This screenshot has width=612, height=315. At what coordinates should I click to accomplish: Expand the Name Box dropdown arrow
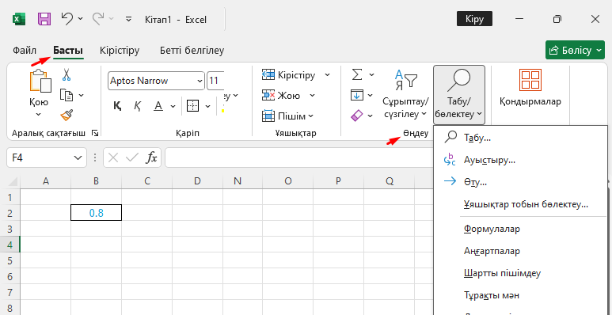tap(77, 157)
